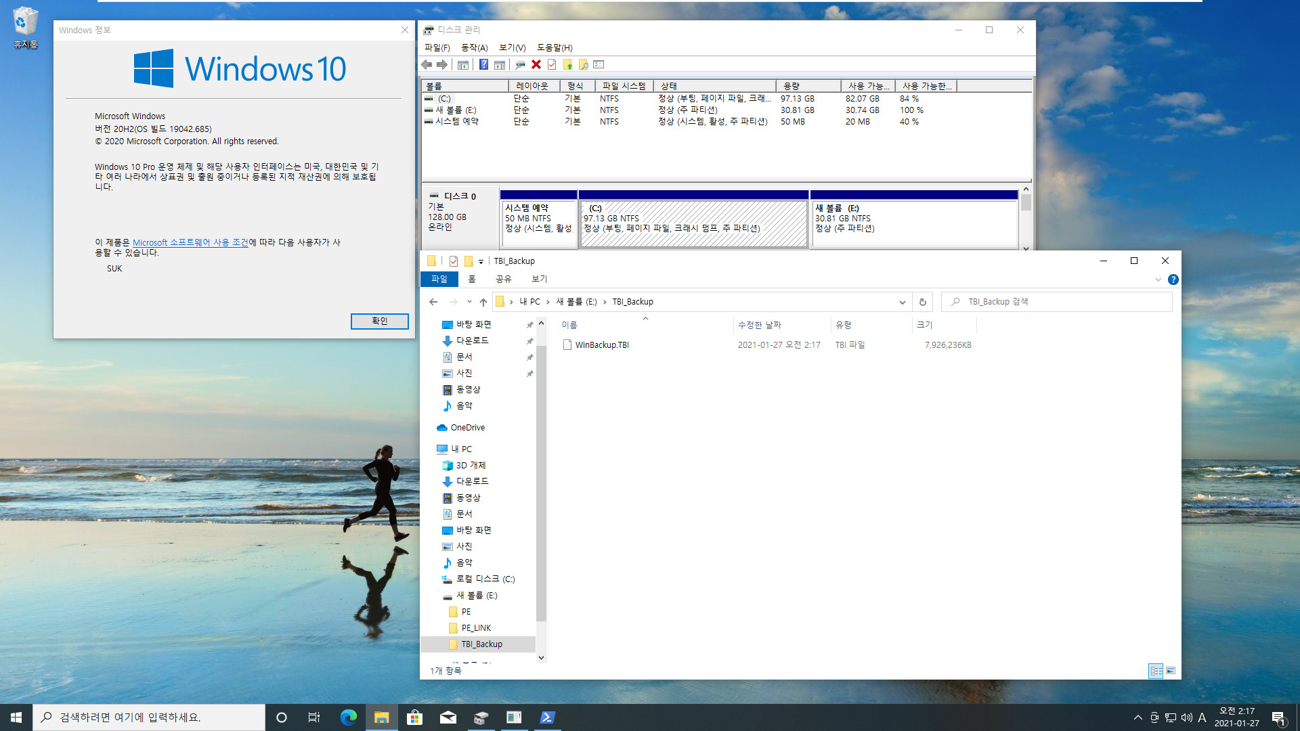This screenshot has height=731, width=1300.
Task: Click the Back arrow in Disk Management toolbar
Action: coord(427,64)
